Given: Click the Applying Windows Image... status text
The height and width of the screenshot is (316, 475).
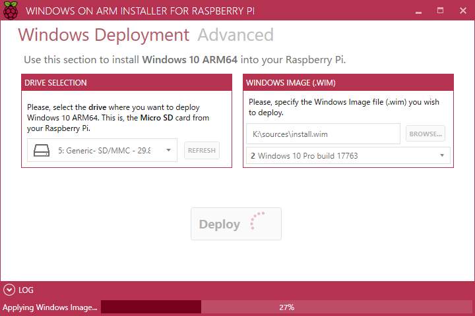Looking at the screenshot, I should (50, 307).
